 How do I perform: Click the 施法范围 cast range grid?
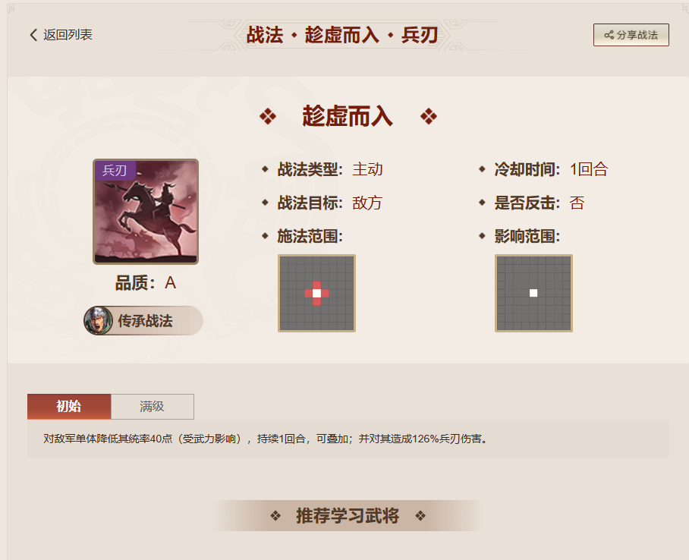317,293
